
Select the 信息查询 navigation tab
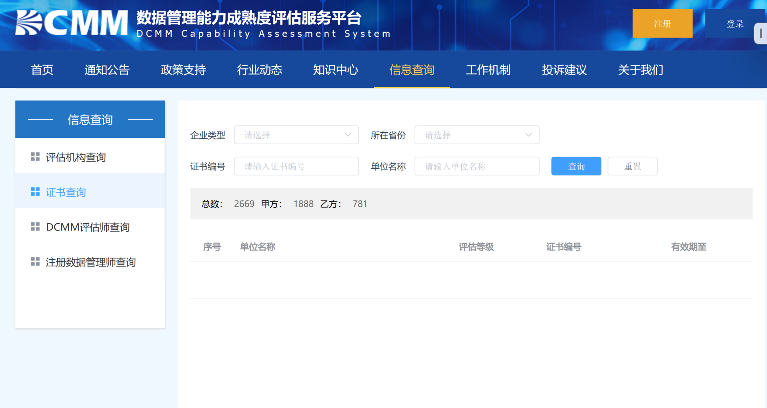click(x=412, y=70)
